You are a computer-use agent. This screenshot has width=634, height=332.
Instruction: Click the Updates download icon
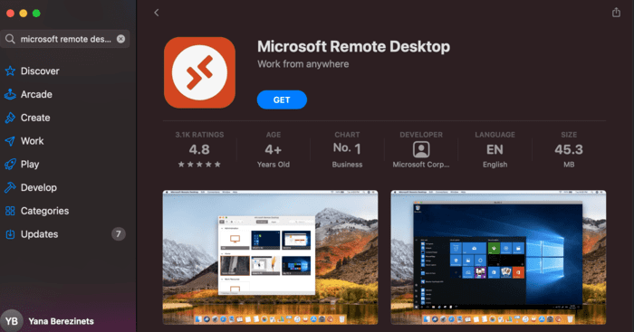click(10, 234)
